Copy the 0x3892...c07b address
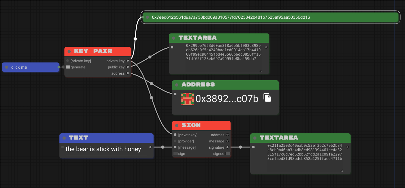The height and width of the screenshot is (188, 405). [x=267, y=98]
